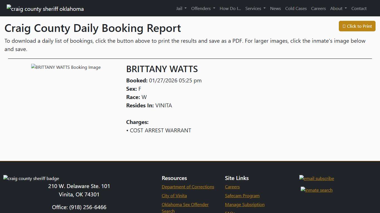The width and height of the screenshot is (380, 213).
Task: Open the Department of Corrections link
Action: 188,187
